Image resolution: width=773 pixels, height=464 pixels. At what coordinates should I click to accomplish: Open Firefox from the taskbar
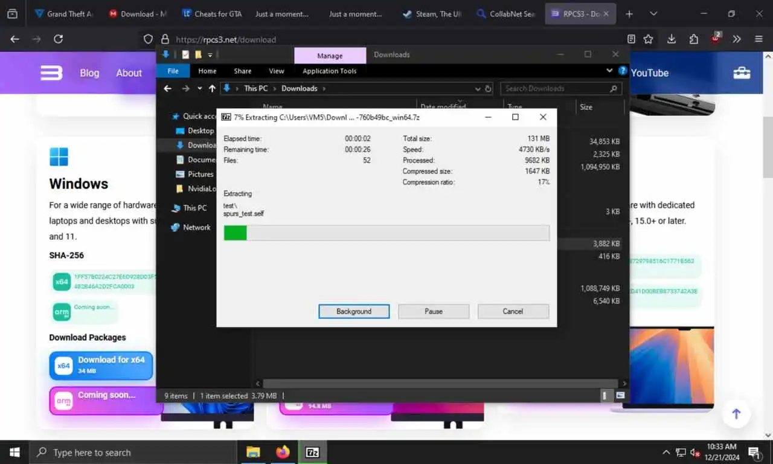point(283,452)
